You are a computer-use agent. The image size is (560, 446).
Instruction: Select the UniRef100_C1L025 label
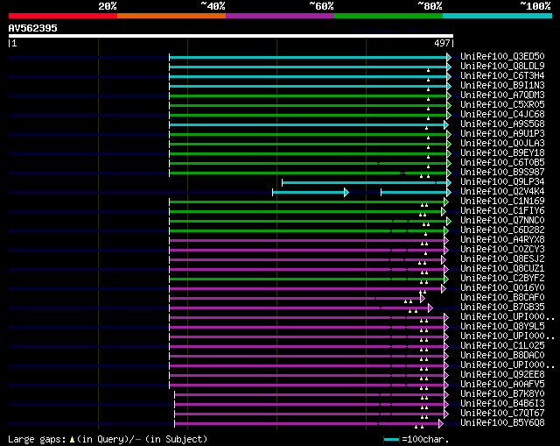click(502, 346)
